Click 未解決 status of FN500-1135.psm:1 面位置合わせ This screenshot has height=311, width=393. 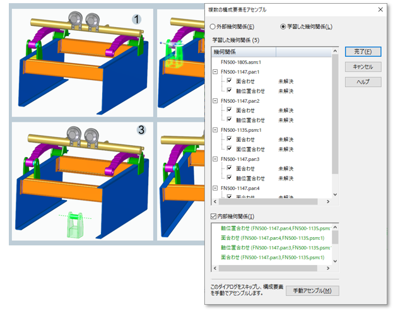(286, 150)
